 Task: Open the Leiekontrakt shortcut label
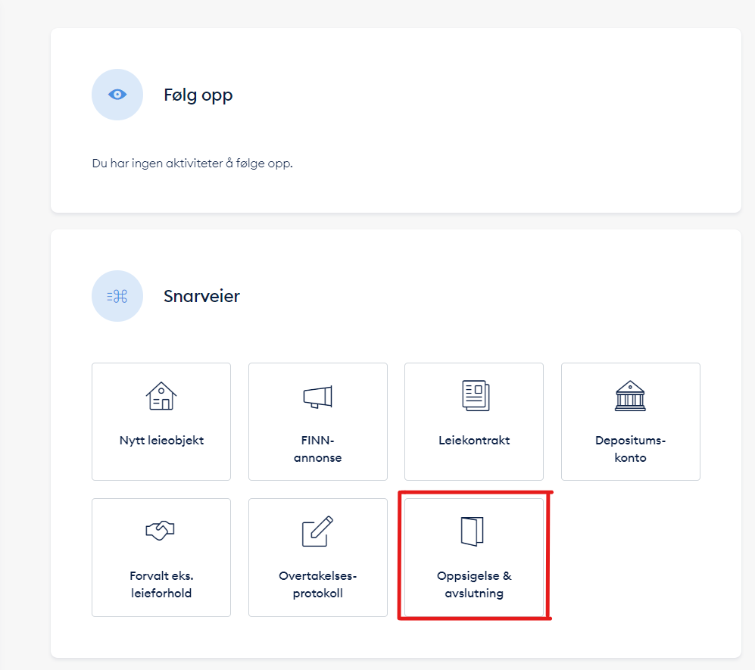click(474, 441)
